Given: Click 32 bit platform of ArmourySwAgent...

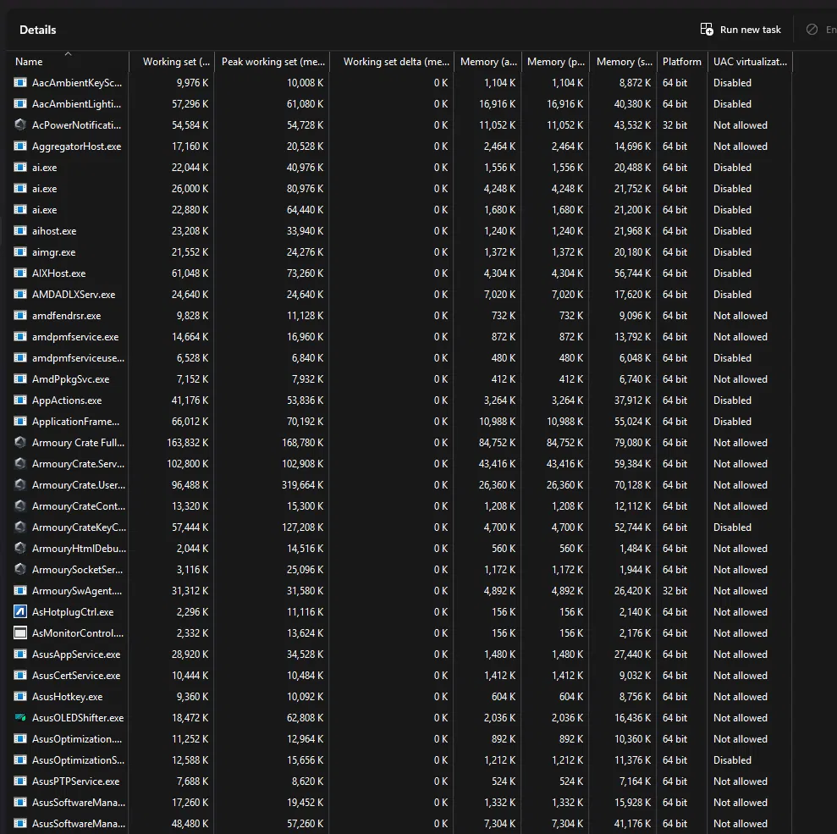Looking at the screenshot, I should pos(675,590).
